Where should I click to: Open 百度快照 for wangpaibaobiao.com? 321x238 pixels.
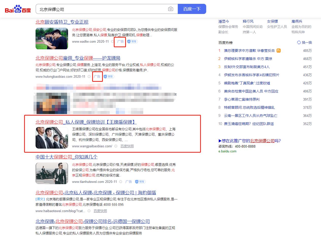tap(127, 146)
